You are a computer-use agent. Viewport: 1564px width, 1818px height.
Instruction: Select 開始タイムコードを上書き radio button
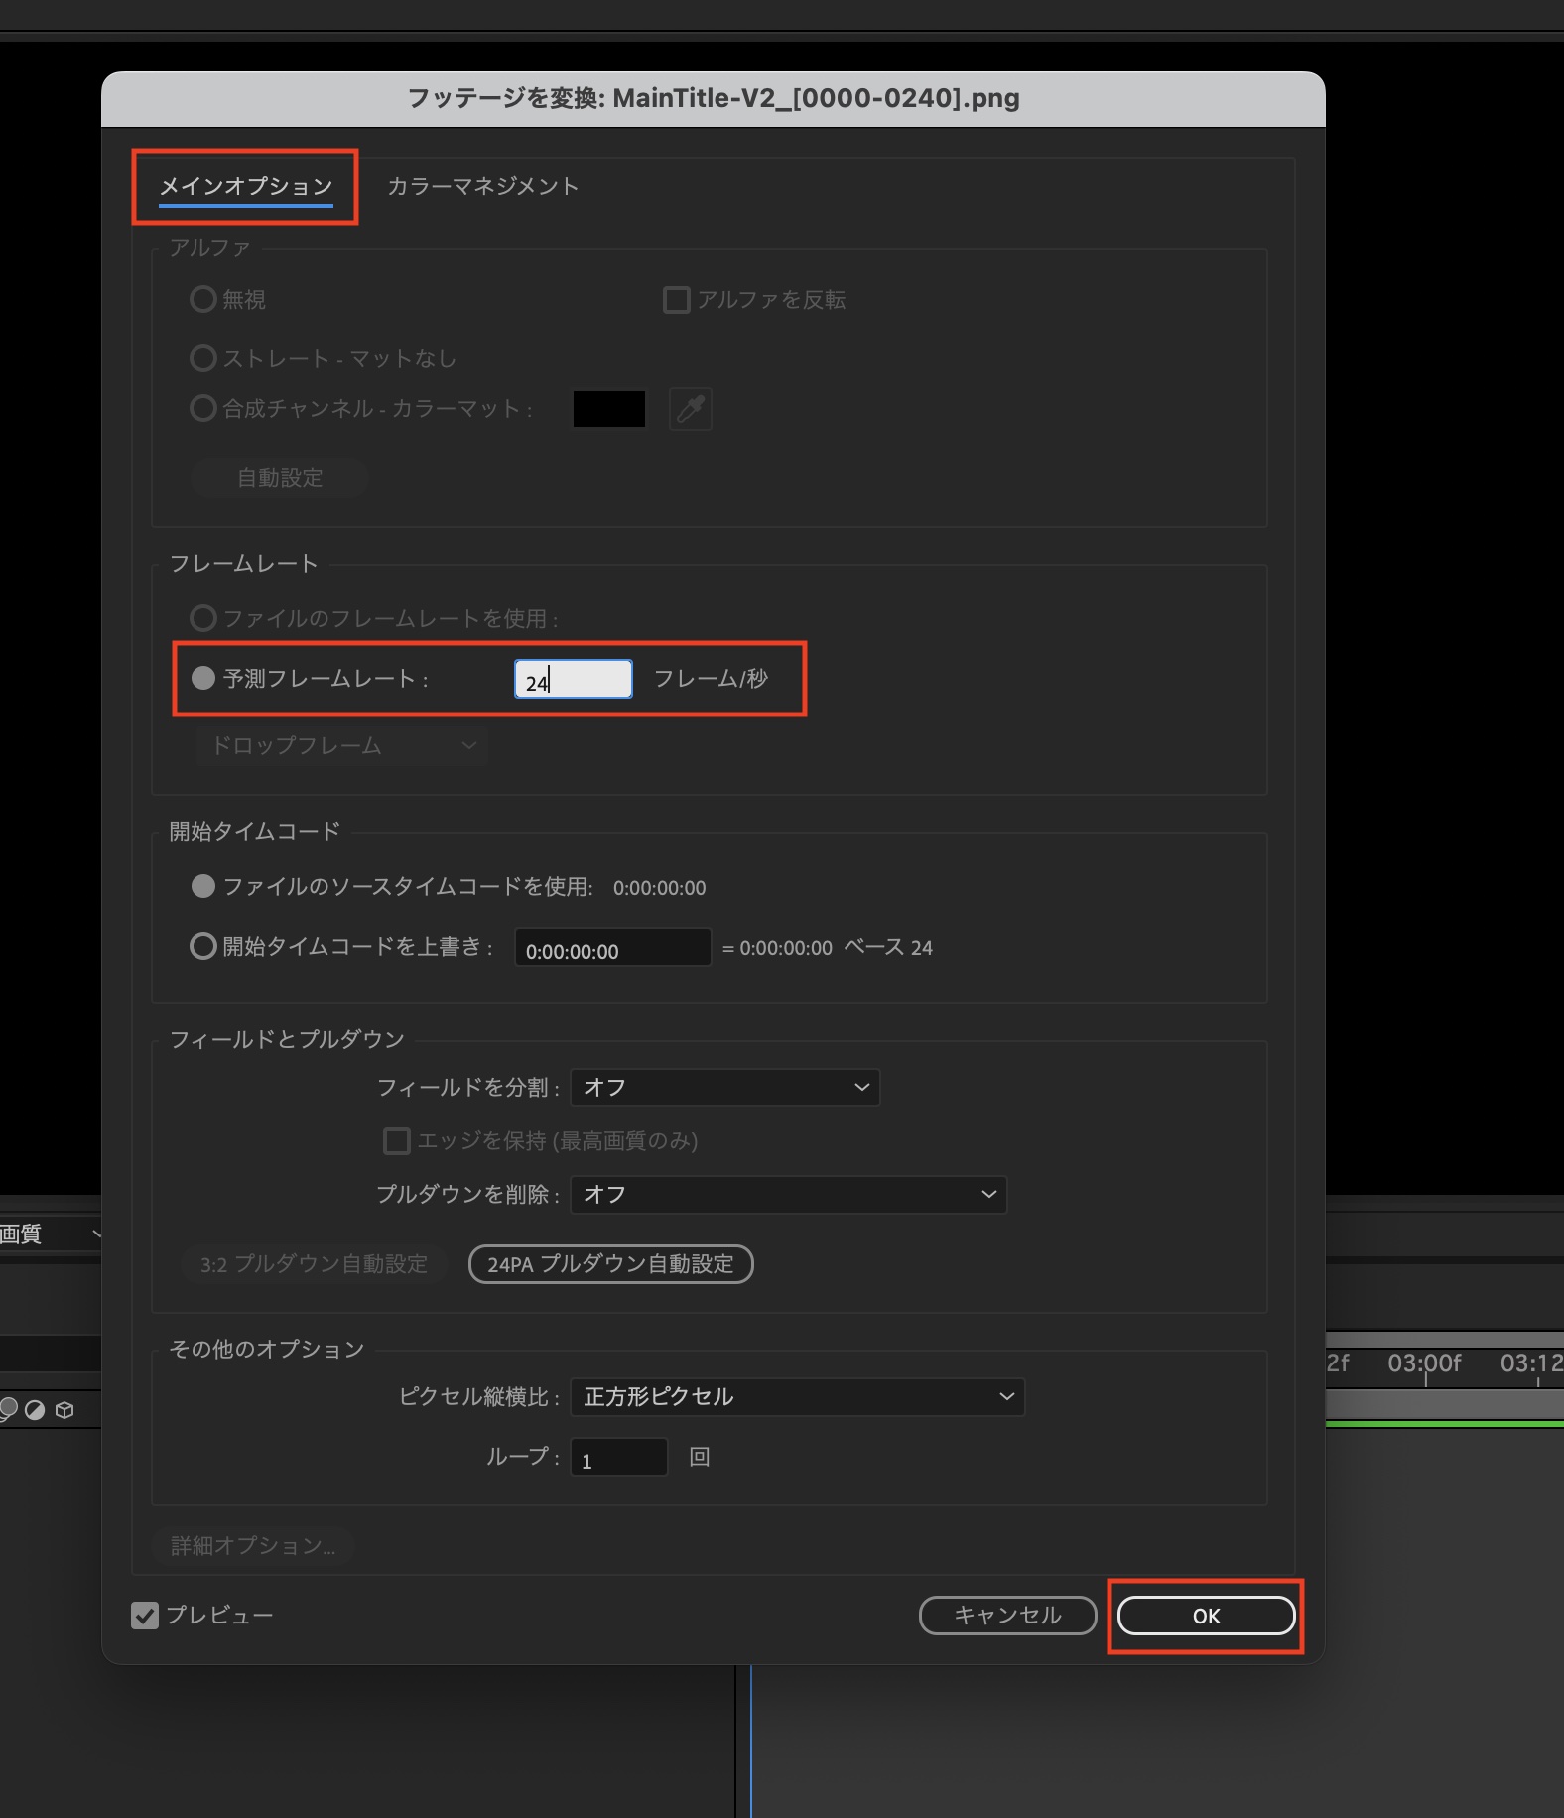point(203,946)
